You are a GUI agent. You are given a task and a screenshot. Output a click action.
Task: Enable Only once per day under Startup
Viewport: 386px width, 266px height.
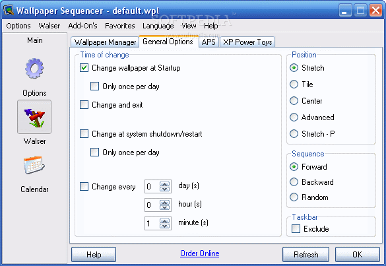(94, 86)
